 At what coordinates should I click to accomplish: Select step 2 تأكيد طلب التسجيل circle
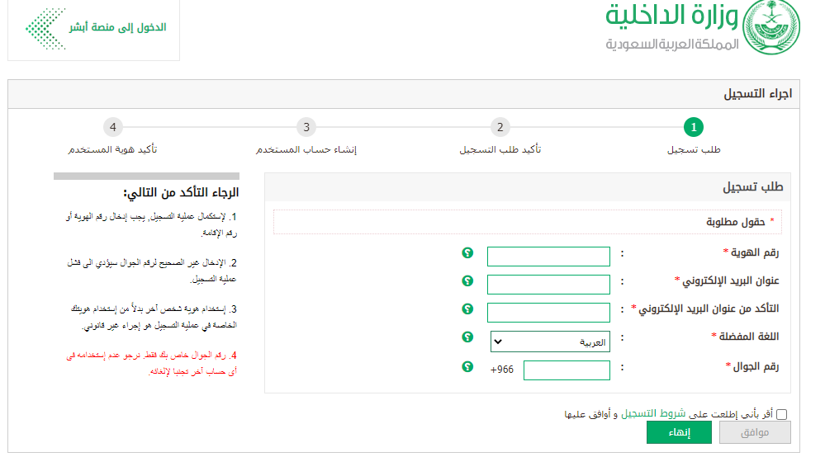[500, 127]
